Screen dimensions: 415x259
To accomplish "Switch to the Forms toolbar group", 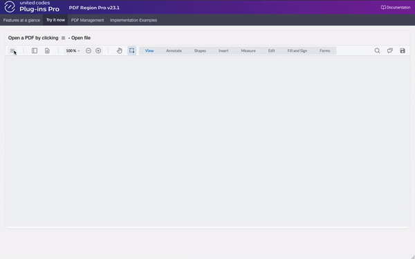I will point(325,50).
